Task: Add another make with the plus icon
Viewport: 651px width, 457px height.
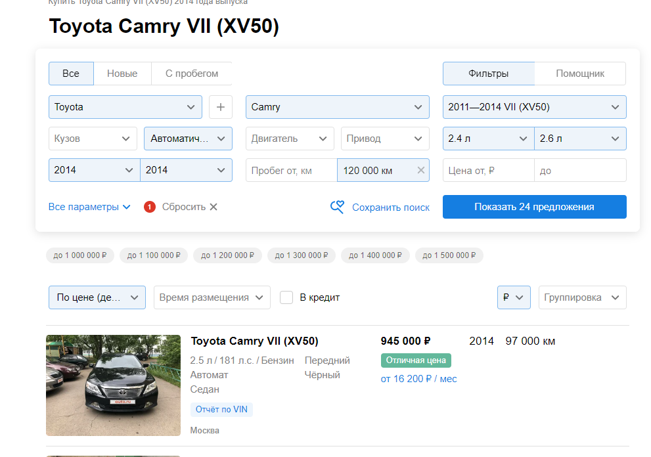Action: (x=221, y=107)
